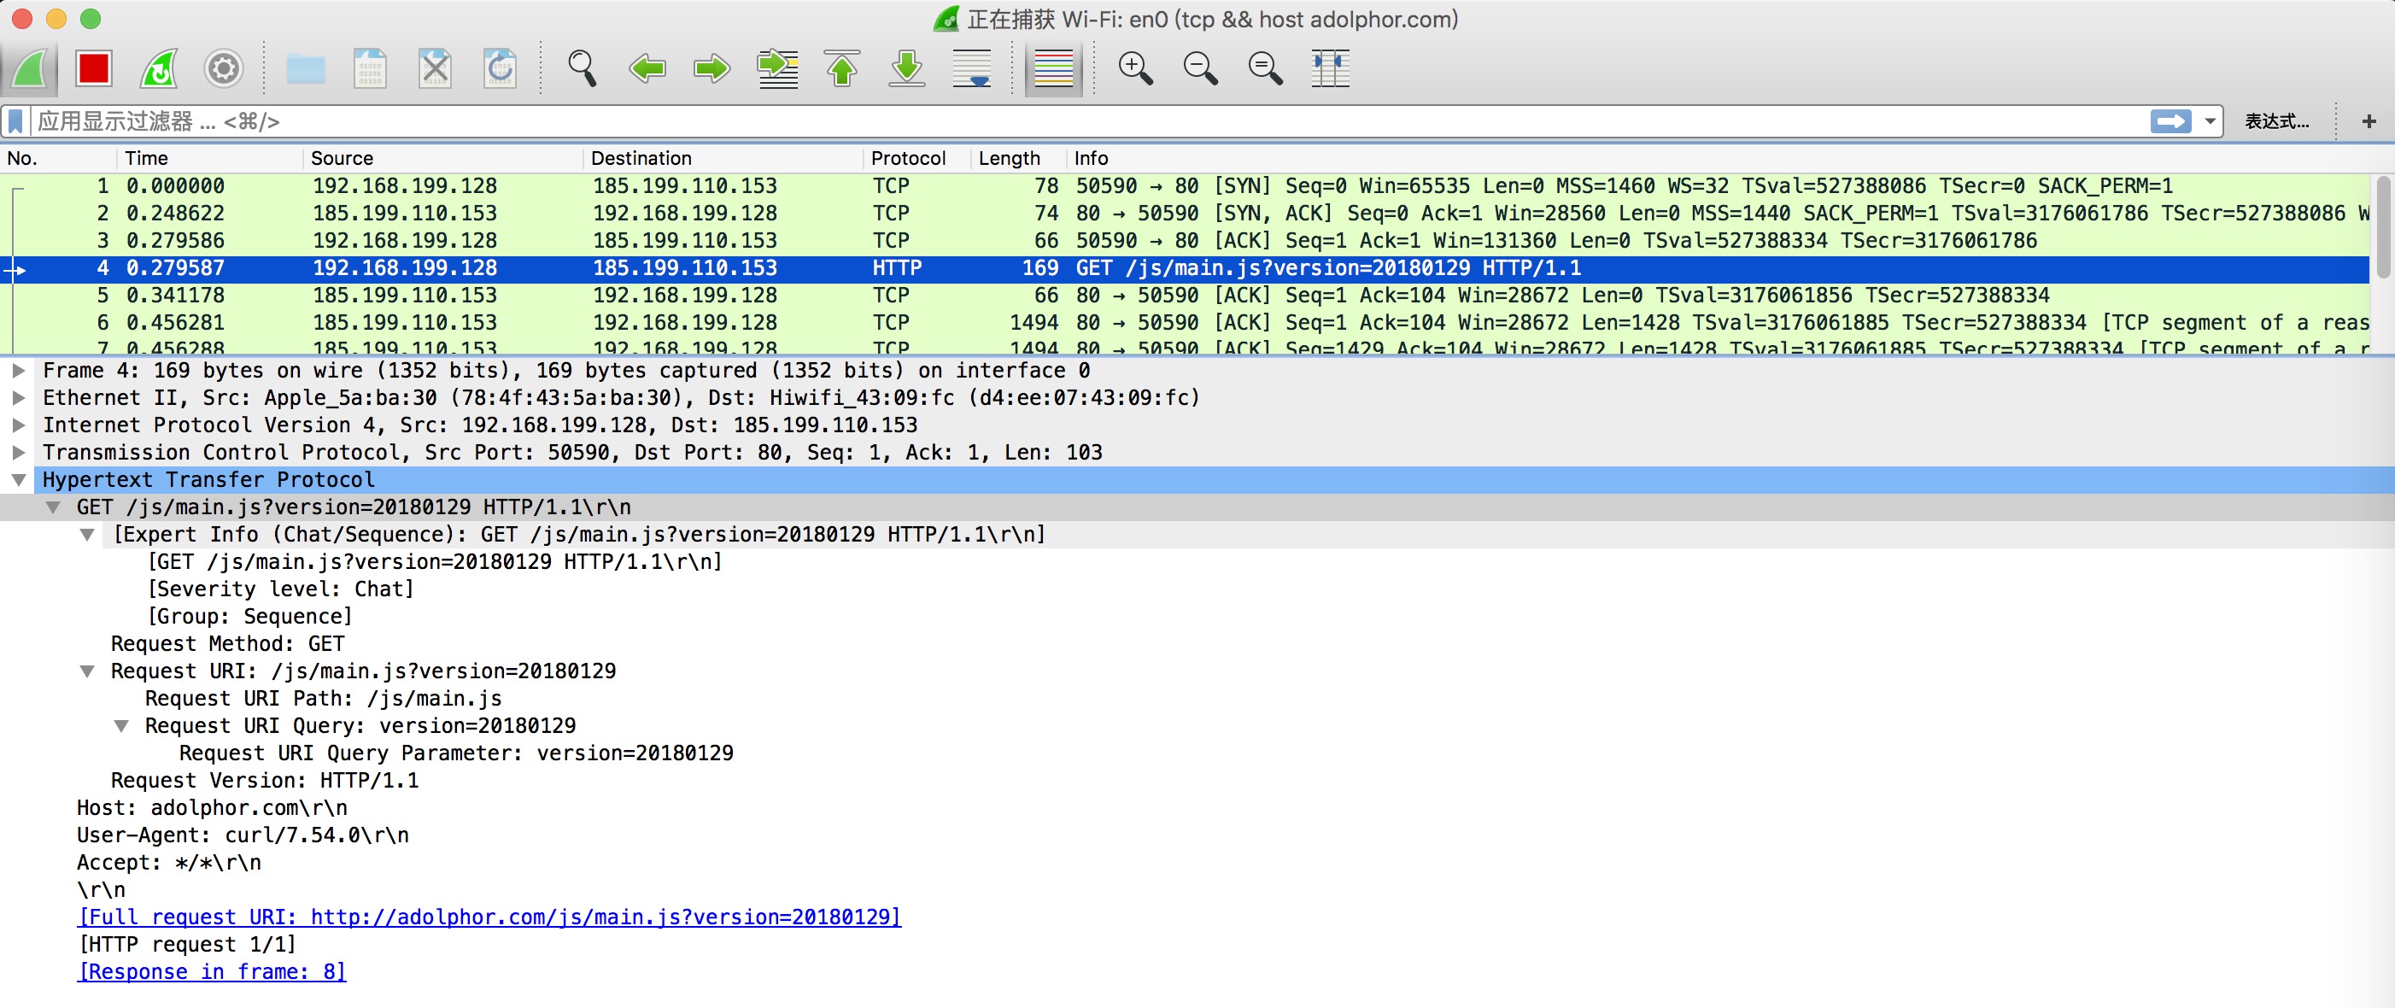2395x1008 pixels.
Task: Select the User-Agent: curl/7.54.0 line
Action: pos(243,836)
